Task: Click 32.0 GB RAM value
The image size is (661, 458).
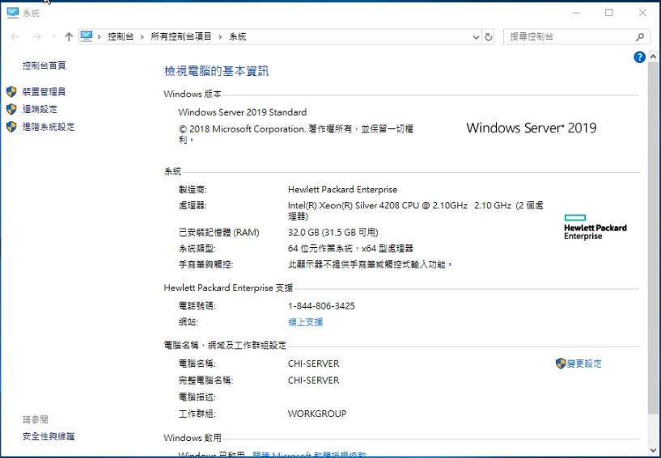Action: 333,233
